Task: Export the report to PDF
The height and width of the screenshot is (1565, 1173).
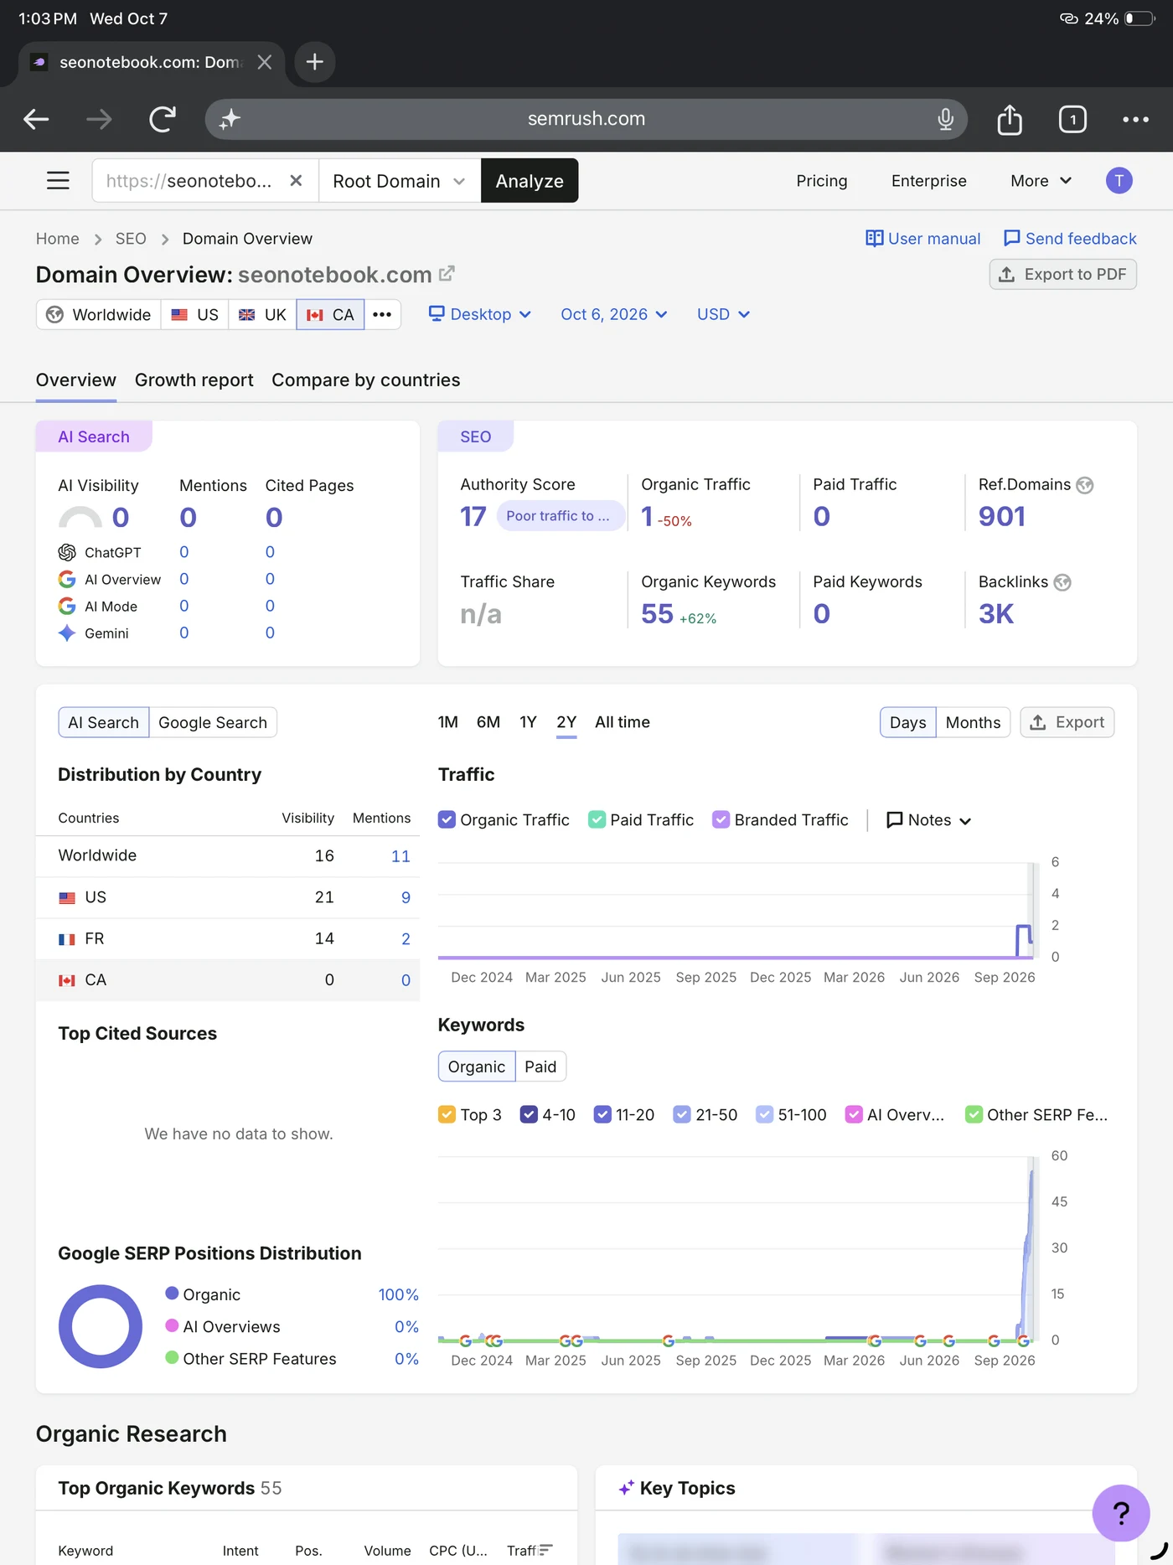Action: tap(1062, 274)
